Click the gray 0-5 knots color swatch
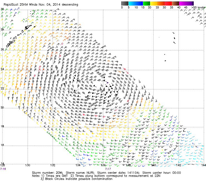 coord(125,3)
